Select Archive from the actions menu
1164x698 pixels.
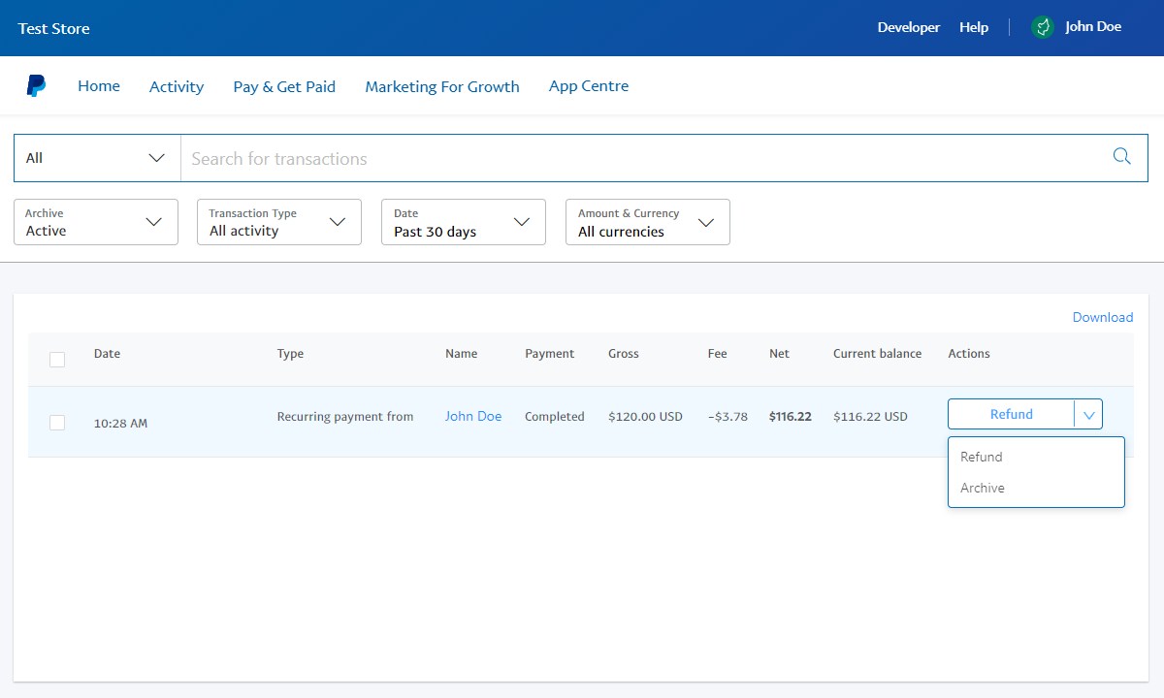(983, 488)
